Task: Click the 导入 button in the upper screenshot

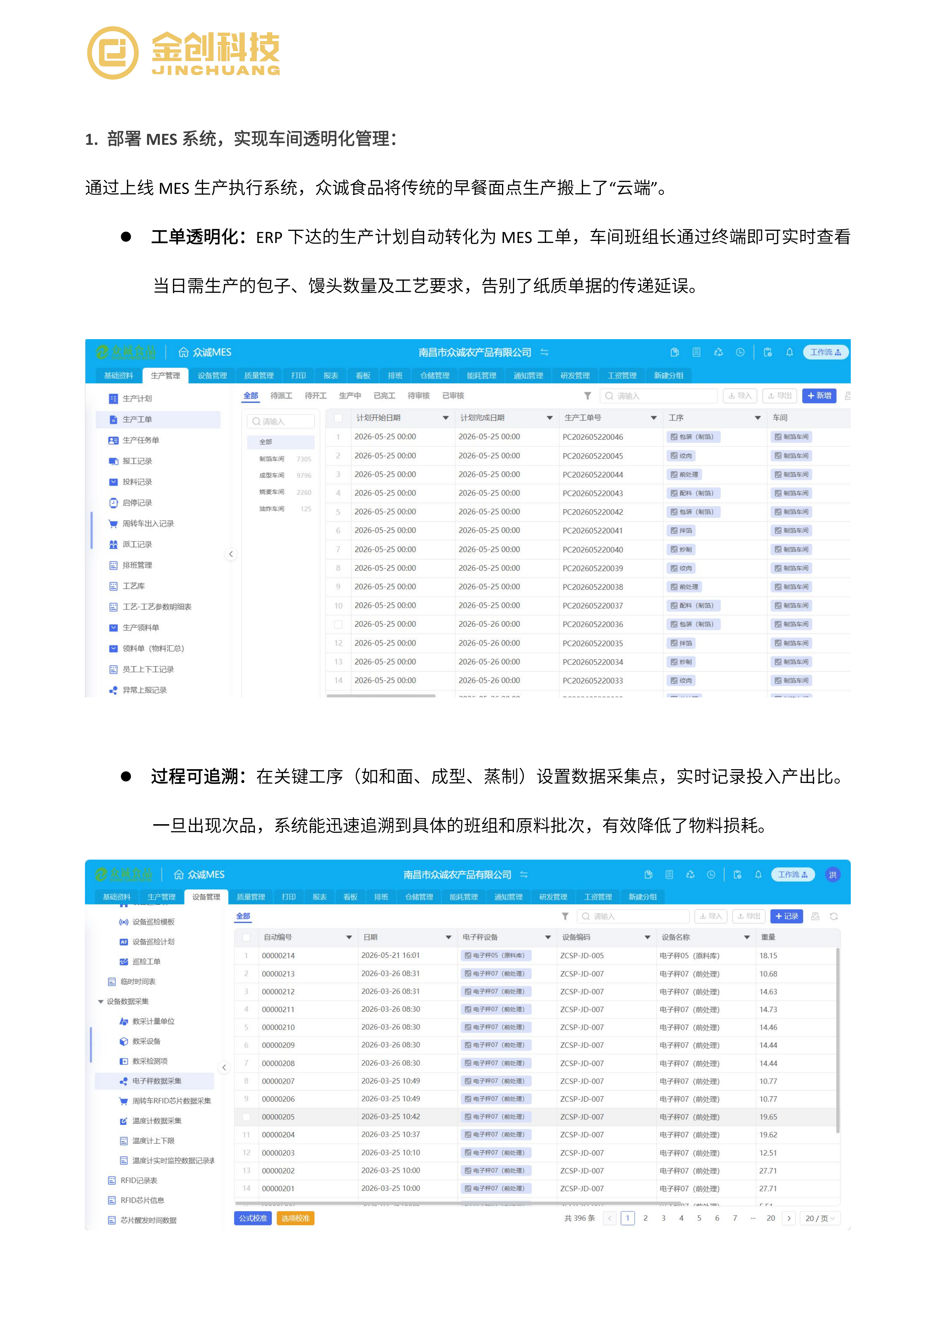Action: click(740, 396)
